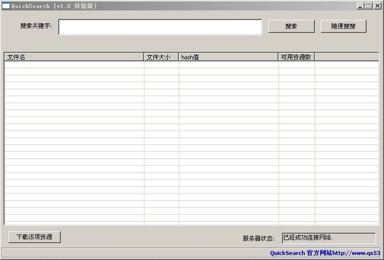Click the 随便搜搜 random search button
Image resolution: width=384 pixels, height=260 pixels.
click(343, 26)
